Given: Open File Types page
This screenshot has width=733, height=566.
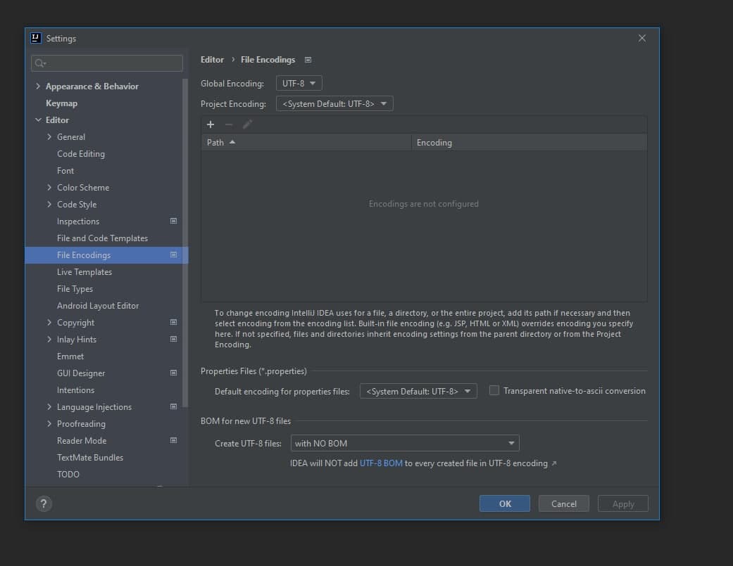Looking at the screenshot, I should click(x=75, y=289).
